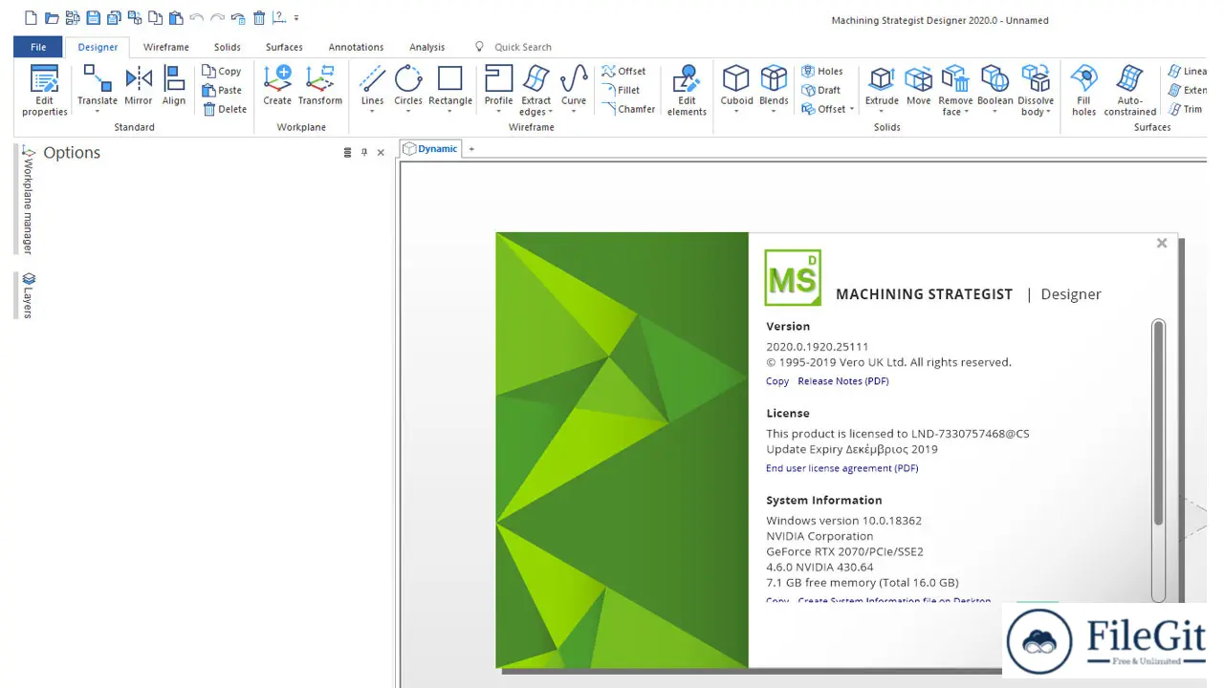Select the Chamfer tool
This screenshot has width=1224, height=688.
click(x=628, y=110)
